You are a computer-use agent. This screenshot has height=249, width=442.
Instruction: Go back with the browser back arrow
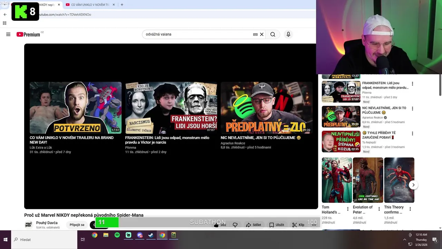5,15
